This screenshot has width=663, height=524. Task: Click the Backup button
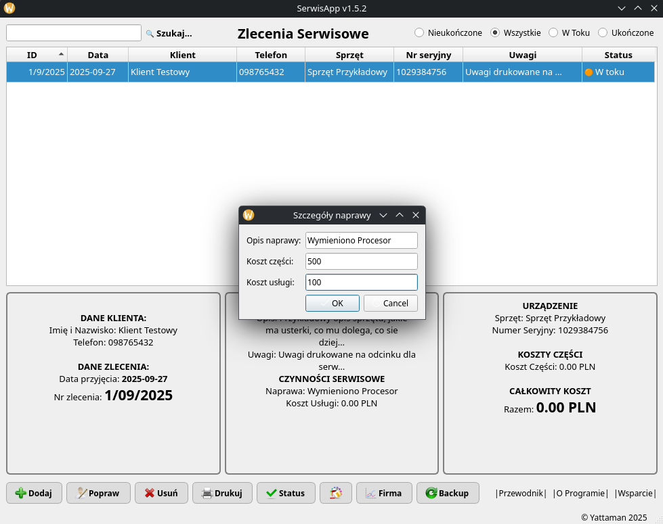pyautogui.click(x=448, y=493)
